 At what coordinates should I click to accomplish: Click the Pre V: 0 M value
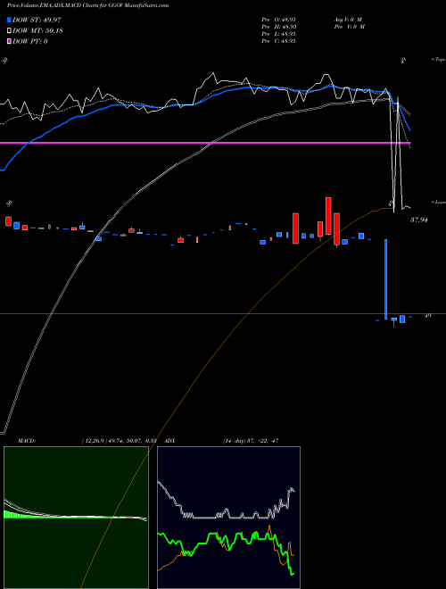pos(349,27)
